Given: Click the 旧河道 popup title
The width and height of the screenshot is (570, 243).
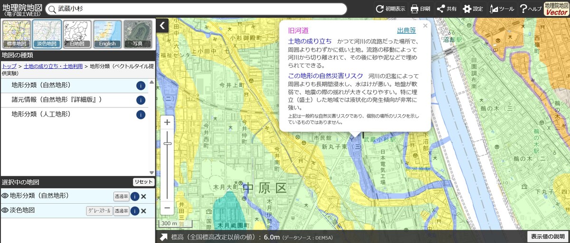Looking at the screenshot, I should [298, 30].
